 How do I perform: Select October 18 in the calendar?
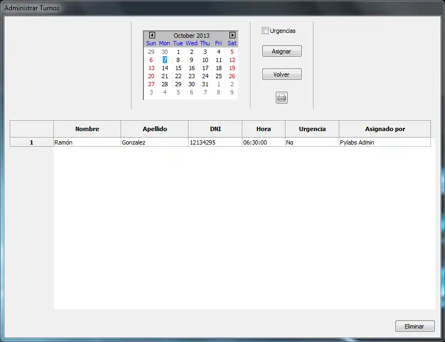point(219,68)
